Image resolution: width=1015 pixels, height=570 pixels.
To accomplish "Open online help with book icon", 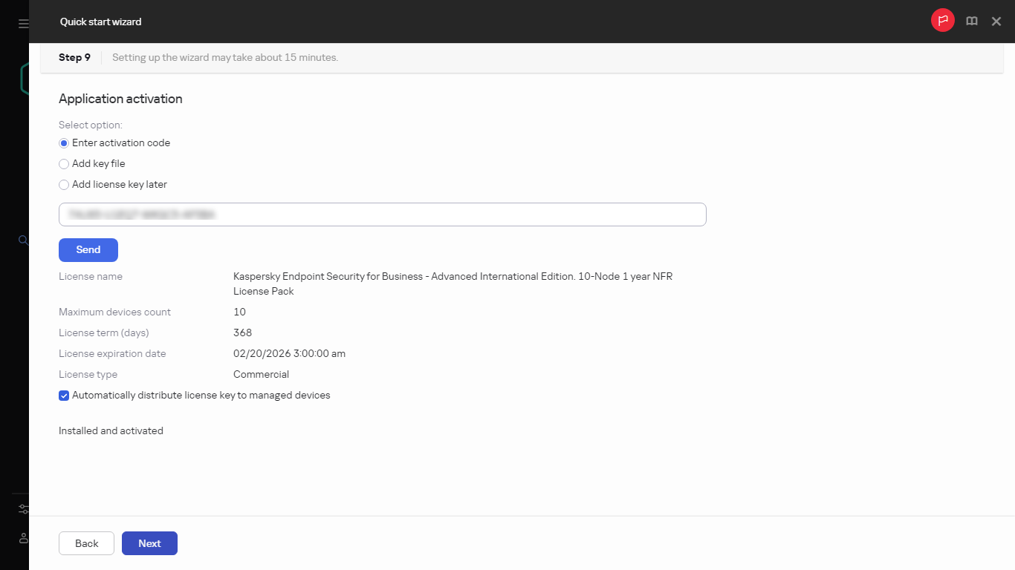I will (971, 21).
